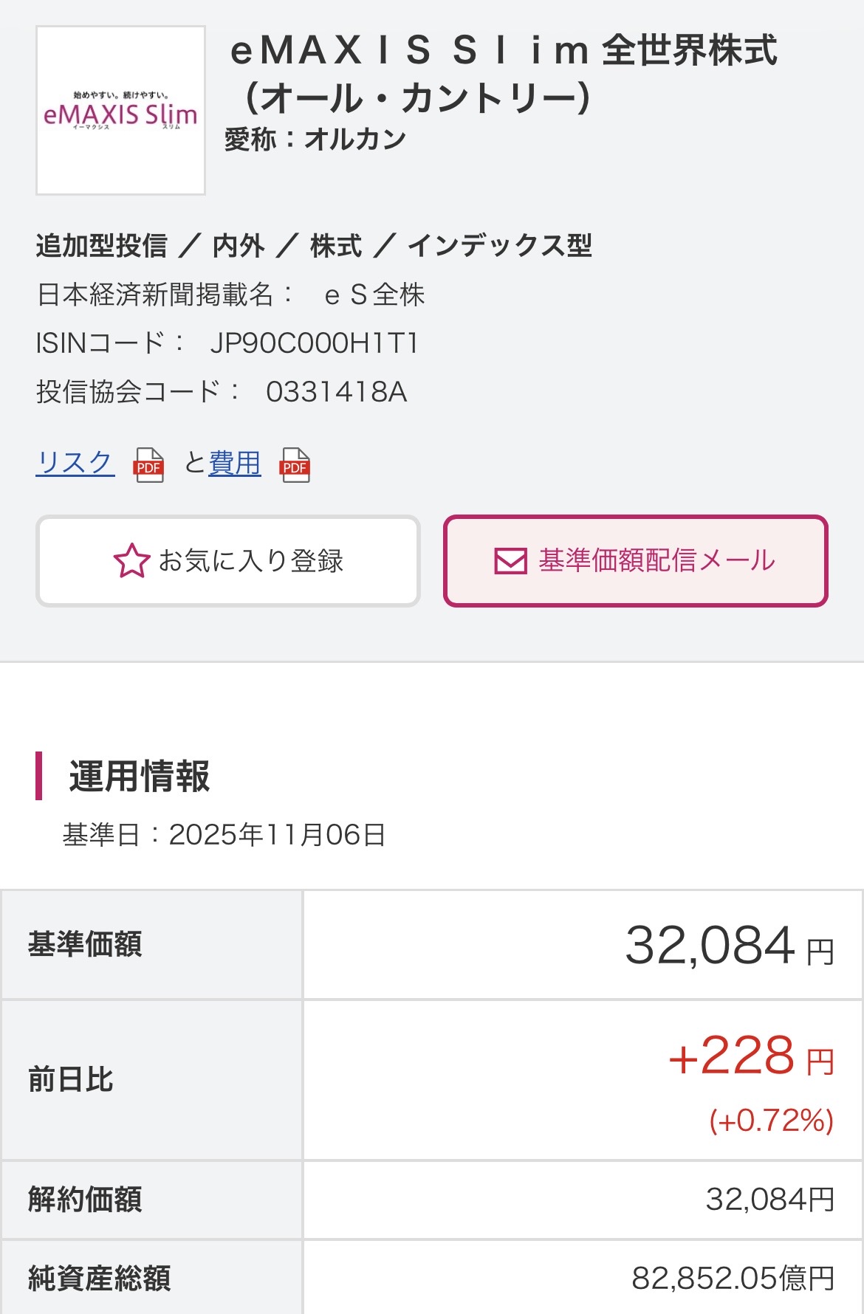The height and width of the screenshot is (1314, 864).
Task: Open the 費用 link
Action: click(x=234, y=463)
